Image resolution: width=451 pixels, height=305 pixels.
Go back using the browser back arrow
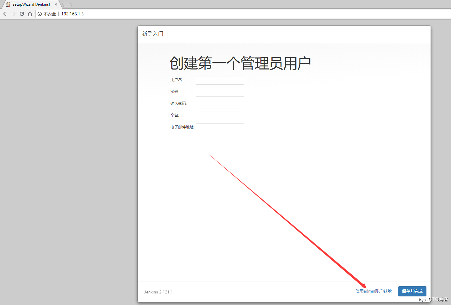(x=5, y=14)
